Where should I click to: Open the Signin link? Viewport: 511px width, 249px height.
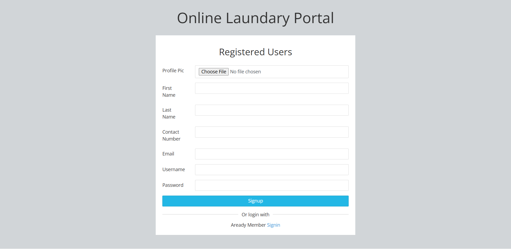[273, 225]
